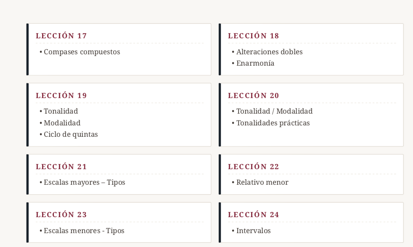Choose the Tonalidad item in Lección 19

click(61, 111)
